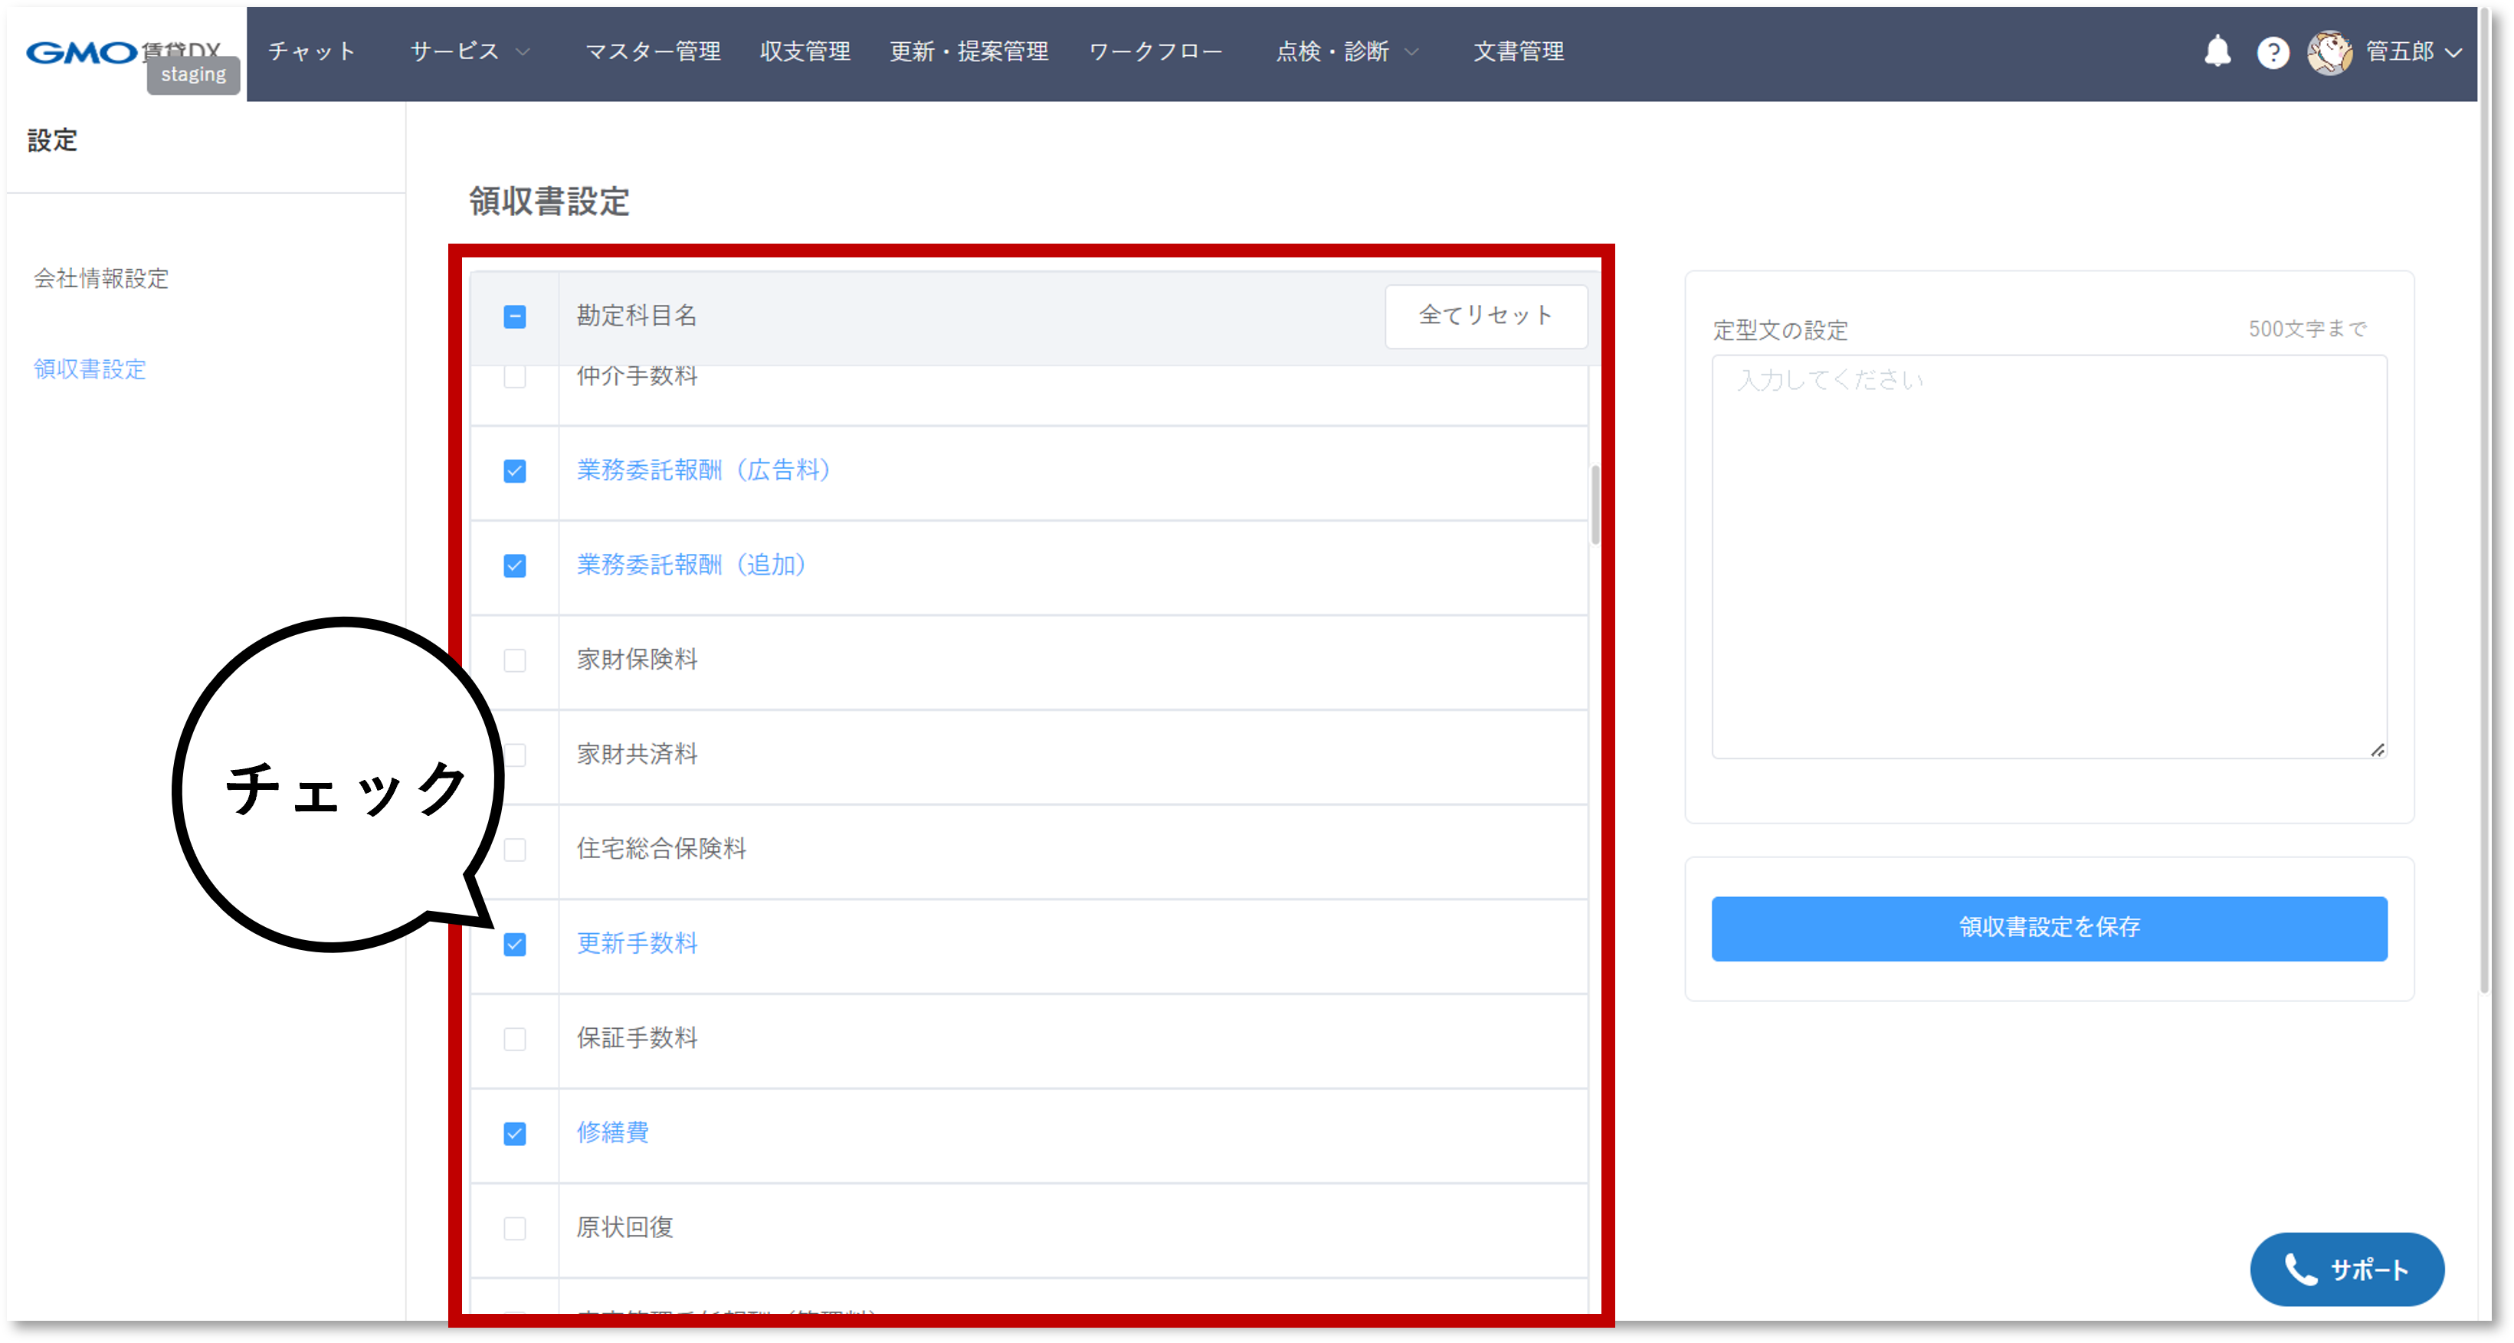Uncheck 業務委託報酬（広告料） checkbox
The height and width of the screenshot is (1343, 2514).
coord(514,471)
